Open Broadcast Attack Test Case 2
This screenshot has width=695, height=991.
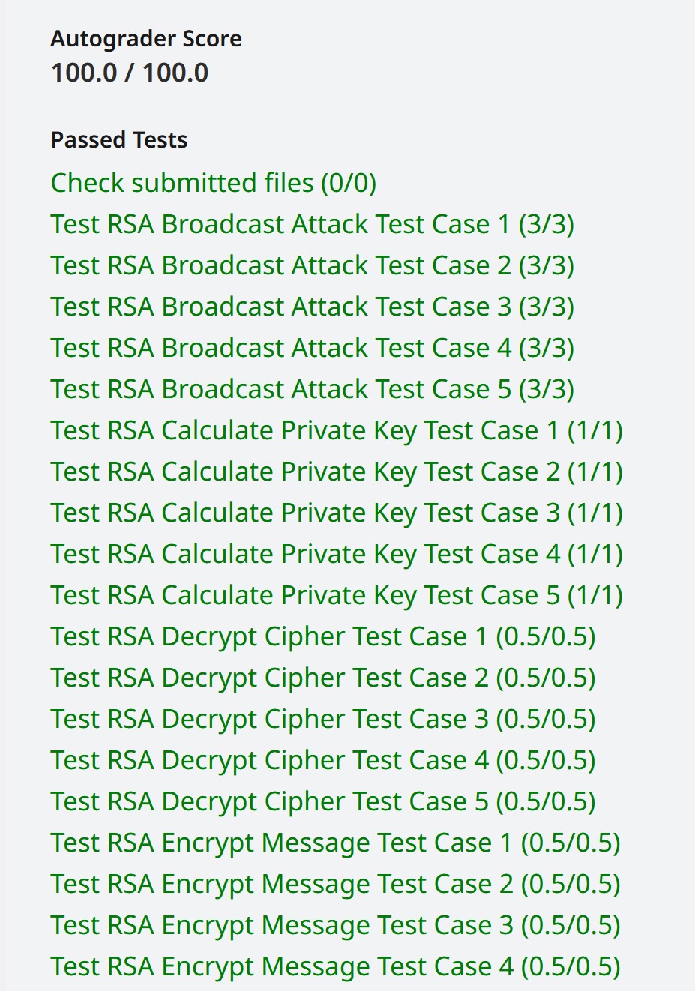[312, 265]
